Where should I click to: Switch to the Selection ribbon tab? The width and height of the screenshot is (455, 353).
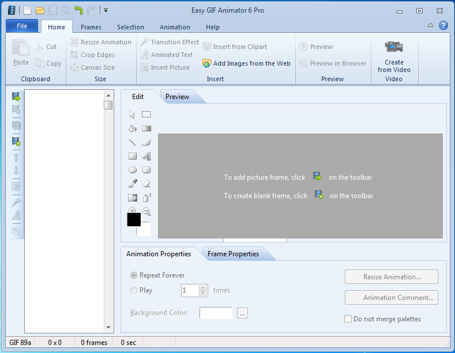130,27
